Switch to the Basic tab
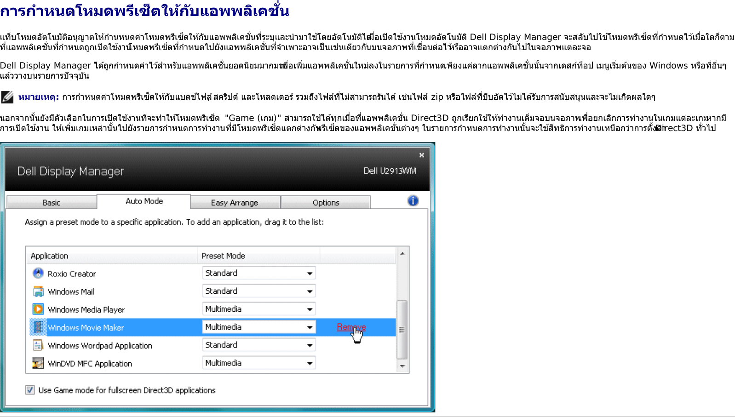This screenshot has height=417, width=735. [x=52, y=202]
